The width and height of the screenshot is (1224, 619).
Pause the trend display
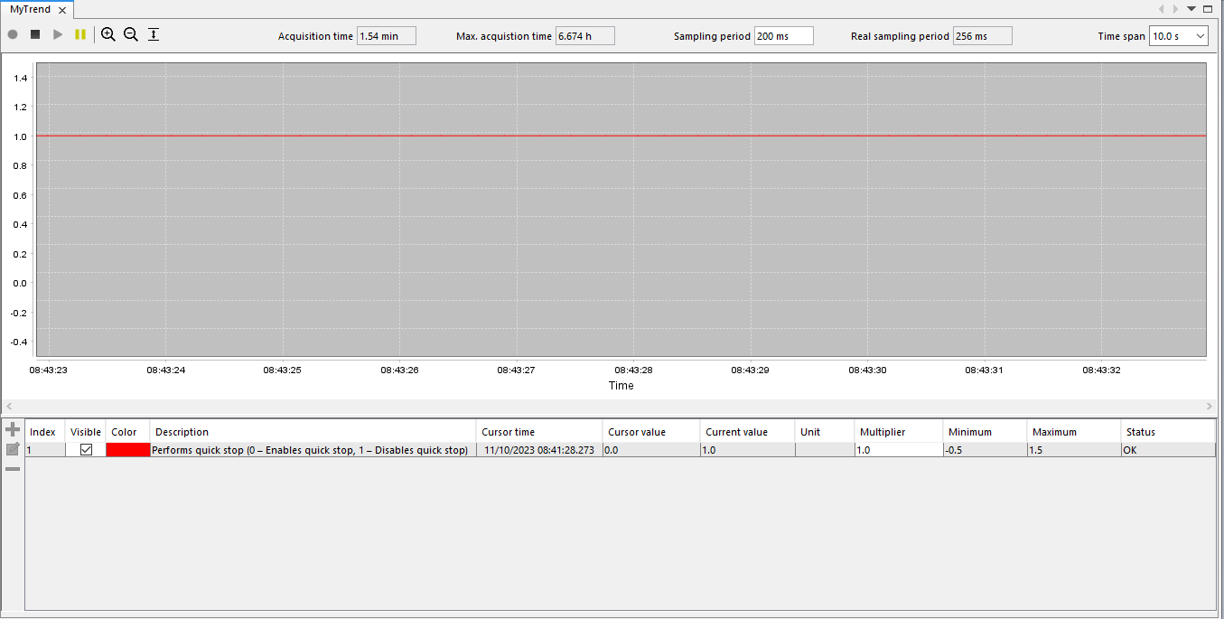click(x=80, y=34)
